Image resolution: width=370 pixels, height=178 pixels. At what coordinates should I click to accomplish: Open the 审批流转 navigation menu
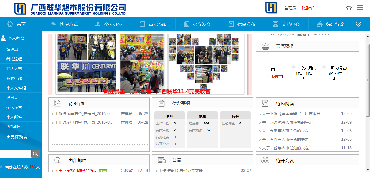(x=153, y=25)
